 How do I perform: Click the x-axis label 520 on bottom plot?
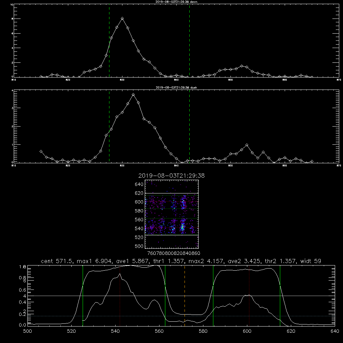[x=71, y=331]
